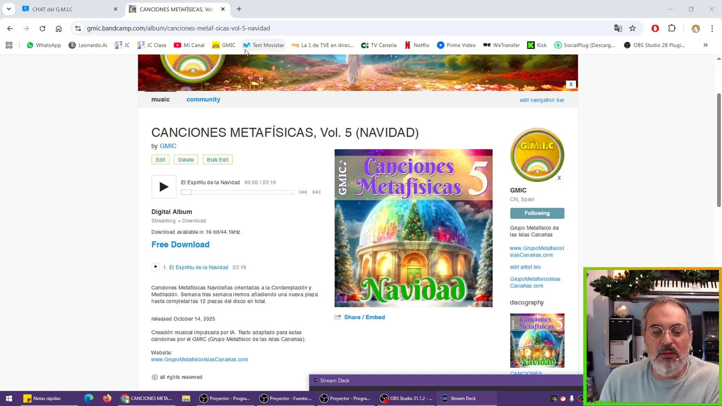Open the Kick bookmark
This screenshot has width=722, height=406.
pyautogui.click(x=537, y=45)
